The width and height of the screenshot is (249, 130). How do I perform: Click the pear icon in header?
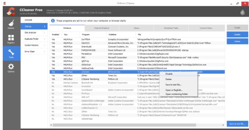pyautogui.click(x=242, y=12)
